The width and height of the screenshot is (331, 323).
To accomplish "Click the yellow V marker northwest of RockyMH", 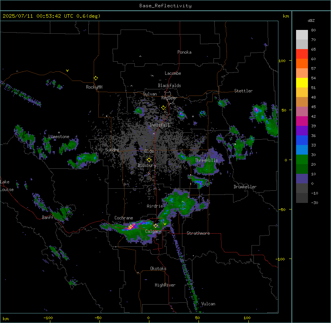I will click(67, 71).
